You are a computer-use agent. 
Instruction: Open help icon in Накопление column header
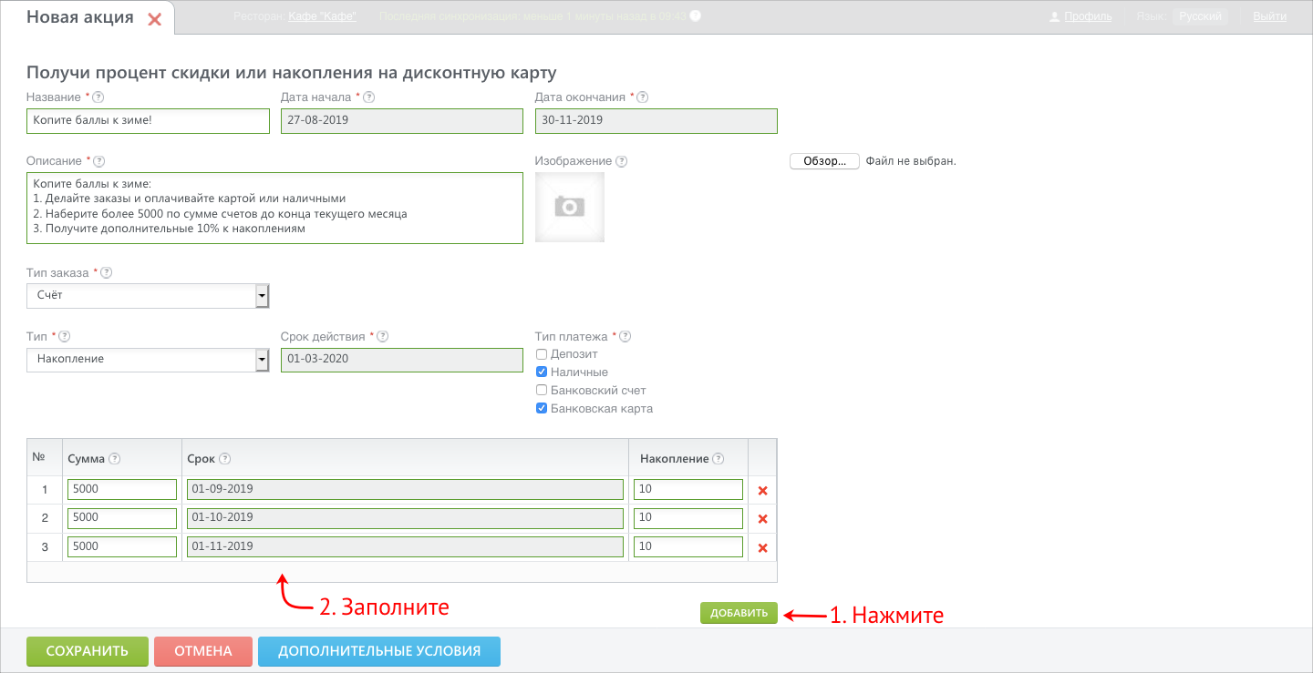coord(719,459)
